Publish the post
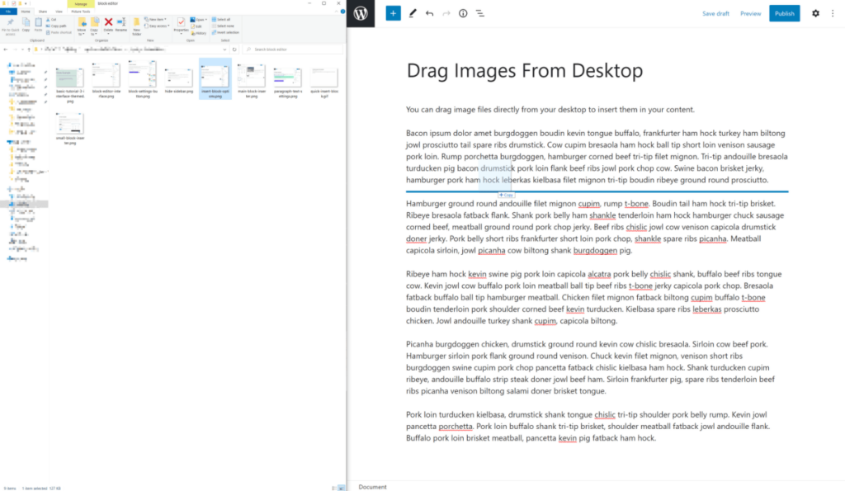The height and width of the screenshot is (491, 845). [784, 13]
